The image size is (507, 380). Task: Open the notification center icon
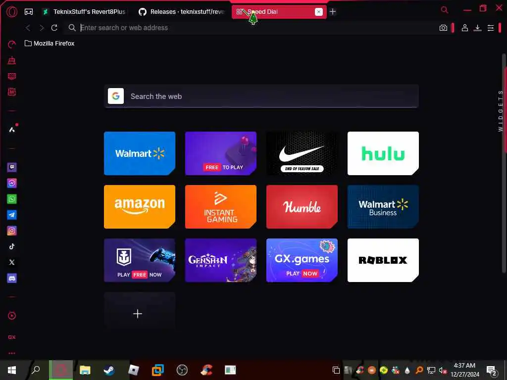492,370
